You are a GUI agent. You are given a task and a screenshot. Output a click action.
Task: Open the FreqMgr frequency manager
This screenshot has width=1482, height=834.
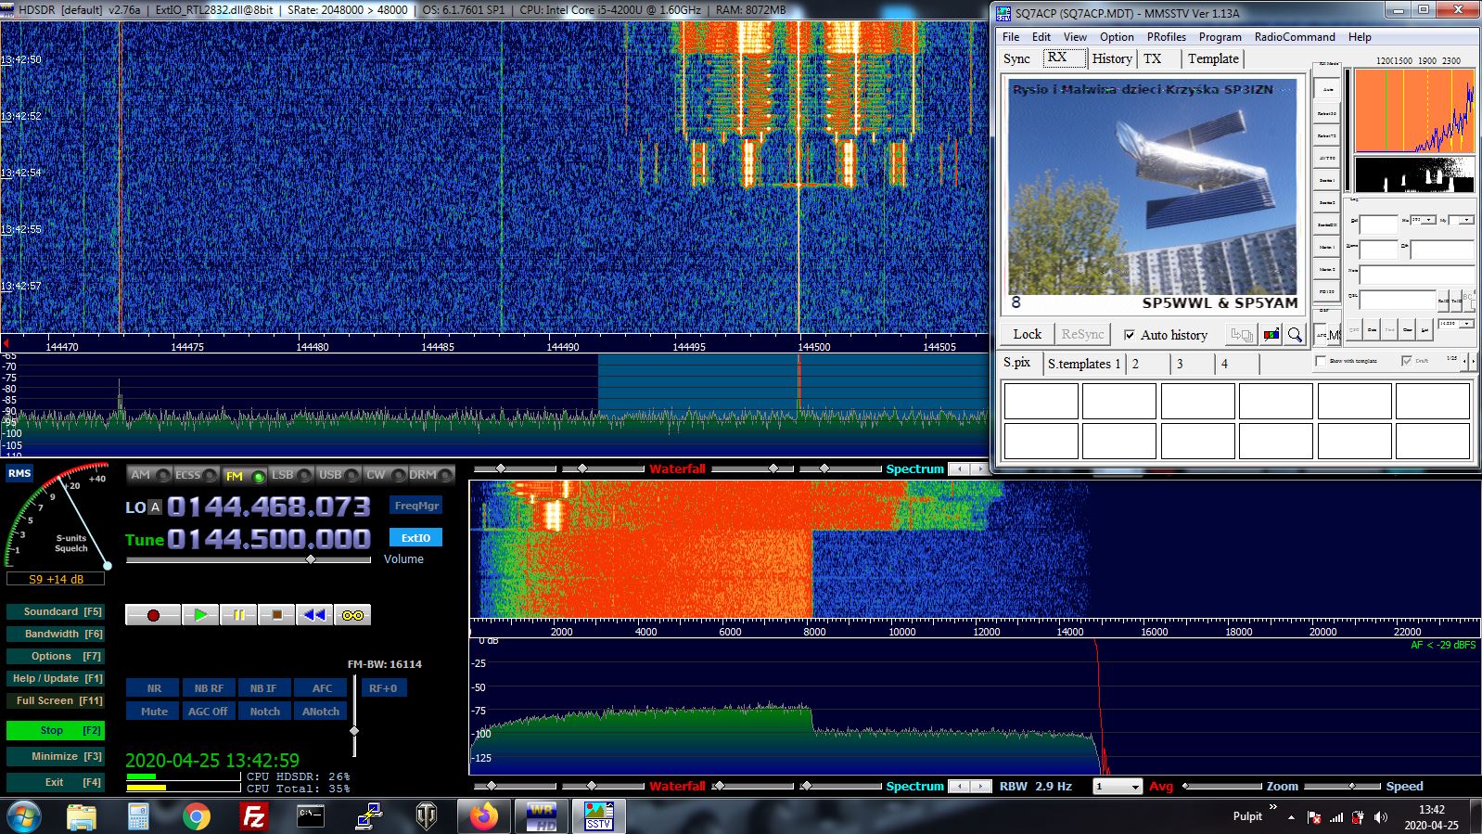(416, 506)
